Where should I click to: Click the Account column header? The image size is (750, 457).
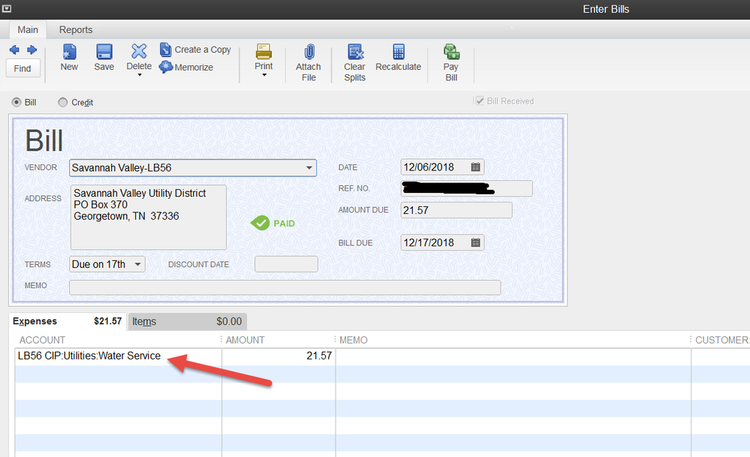pyautogui.click(x=42, y=340)
